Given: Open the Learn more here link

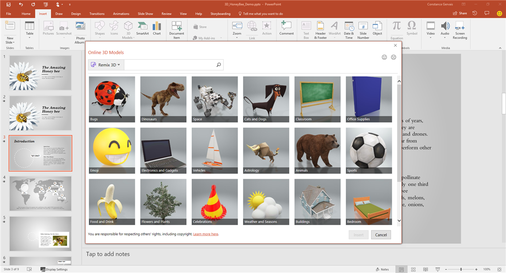Looking at the screenshot, I should tap(206, 234).
